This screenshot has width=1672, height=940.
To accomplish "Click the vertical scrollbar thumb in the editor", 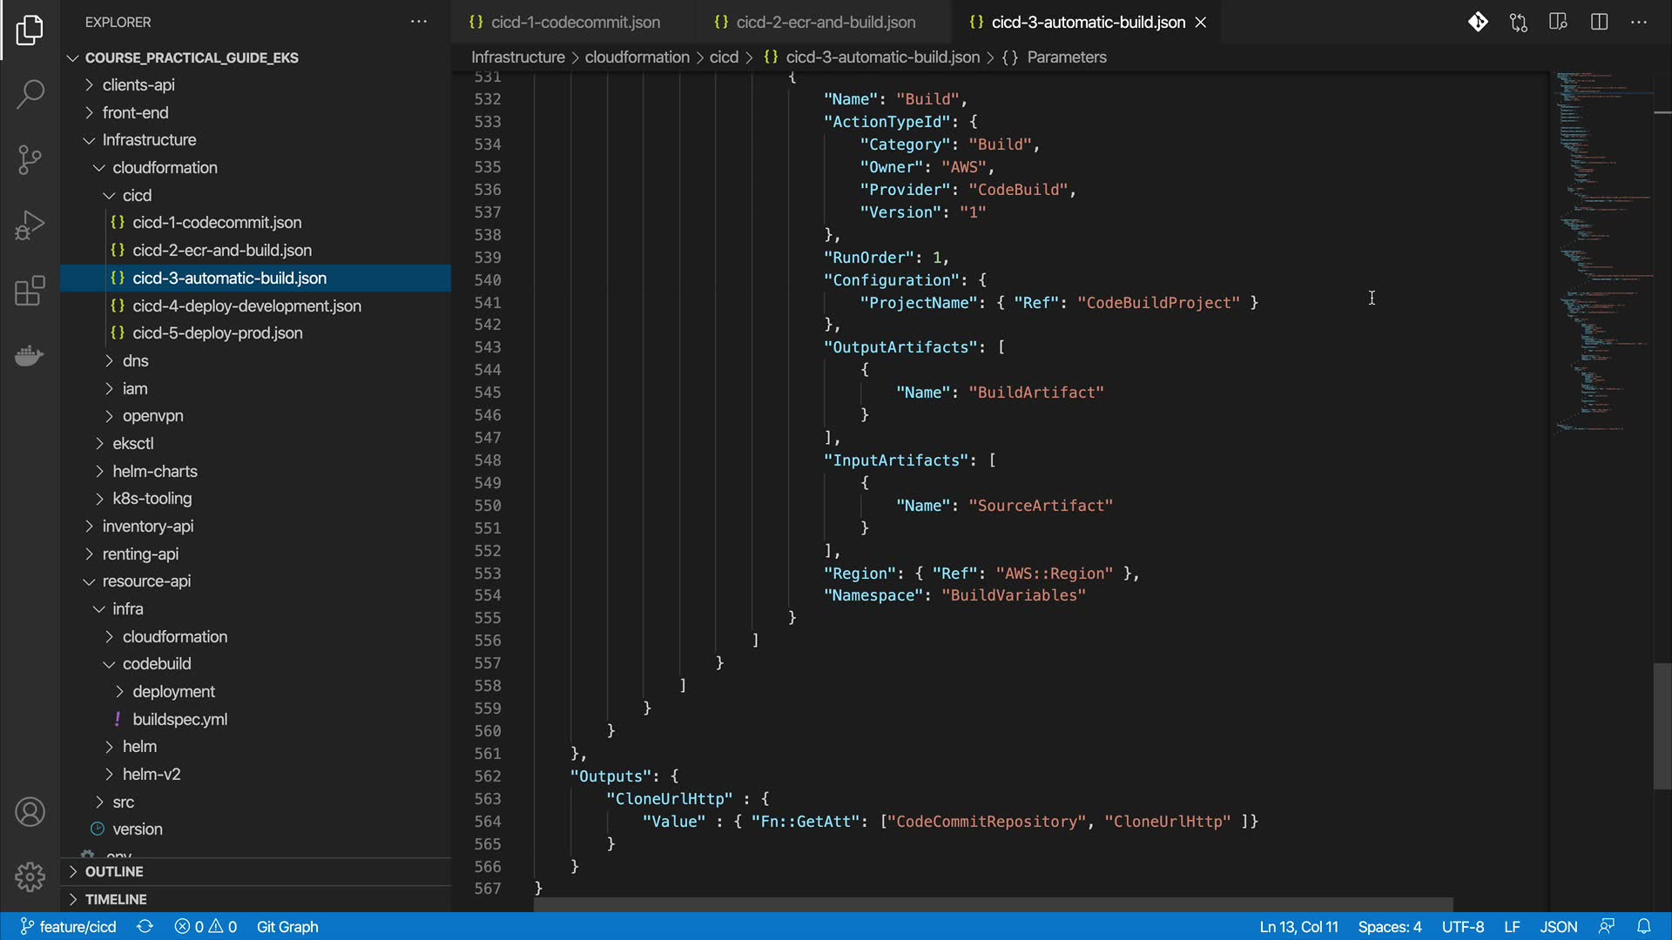I will [x=1662, y=727].
